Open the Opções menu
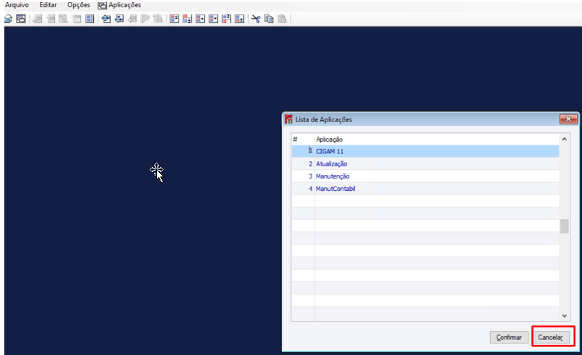Viewport: 582px width, 355px height. pos(79,5)
